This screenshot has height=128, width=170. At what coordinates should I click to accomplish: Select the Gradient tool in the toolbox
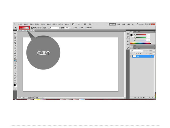(15, 61)
